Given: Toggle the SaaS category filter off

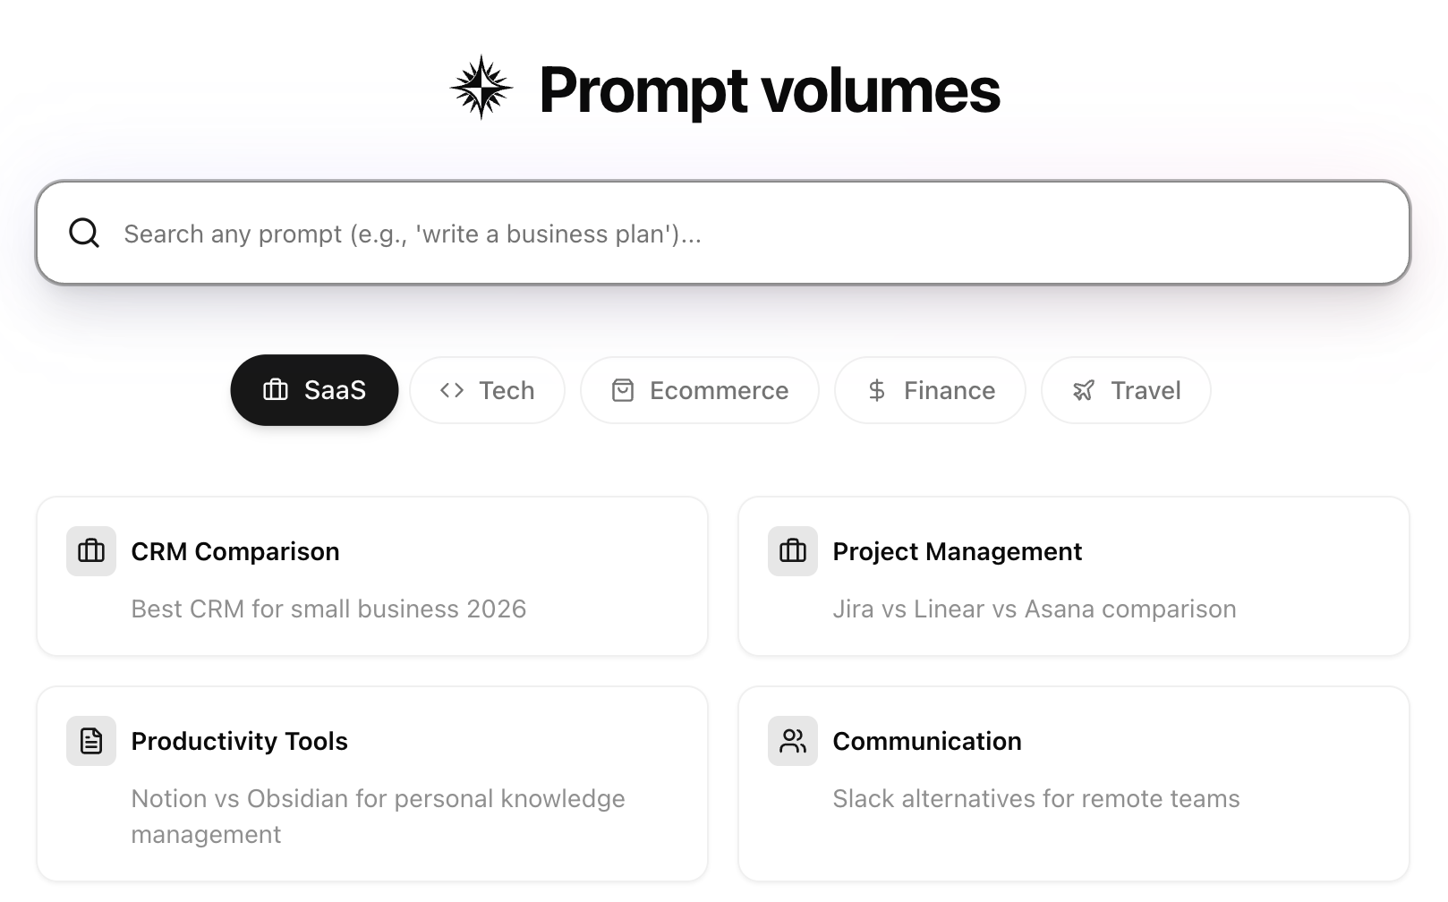Looking at the screenshot, I should (314, 390).
